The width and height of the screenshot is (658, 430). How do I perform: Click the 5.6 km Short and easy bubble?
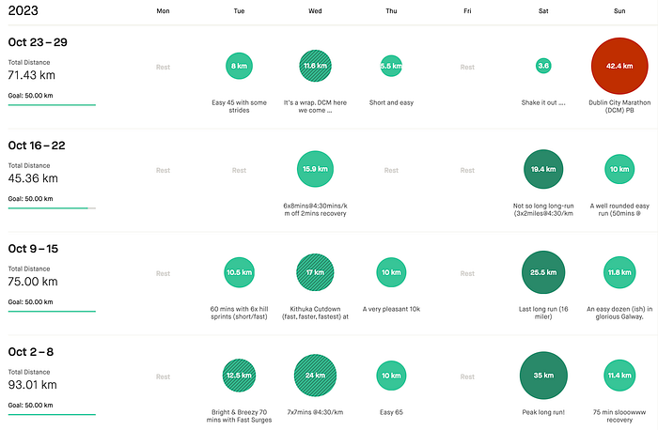[391, 66]
